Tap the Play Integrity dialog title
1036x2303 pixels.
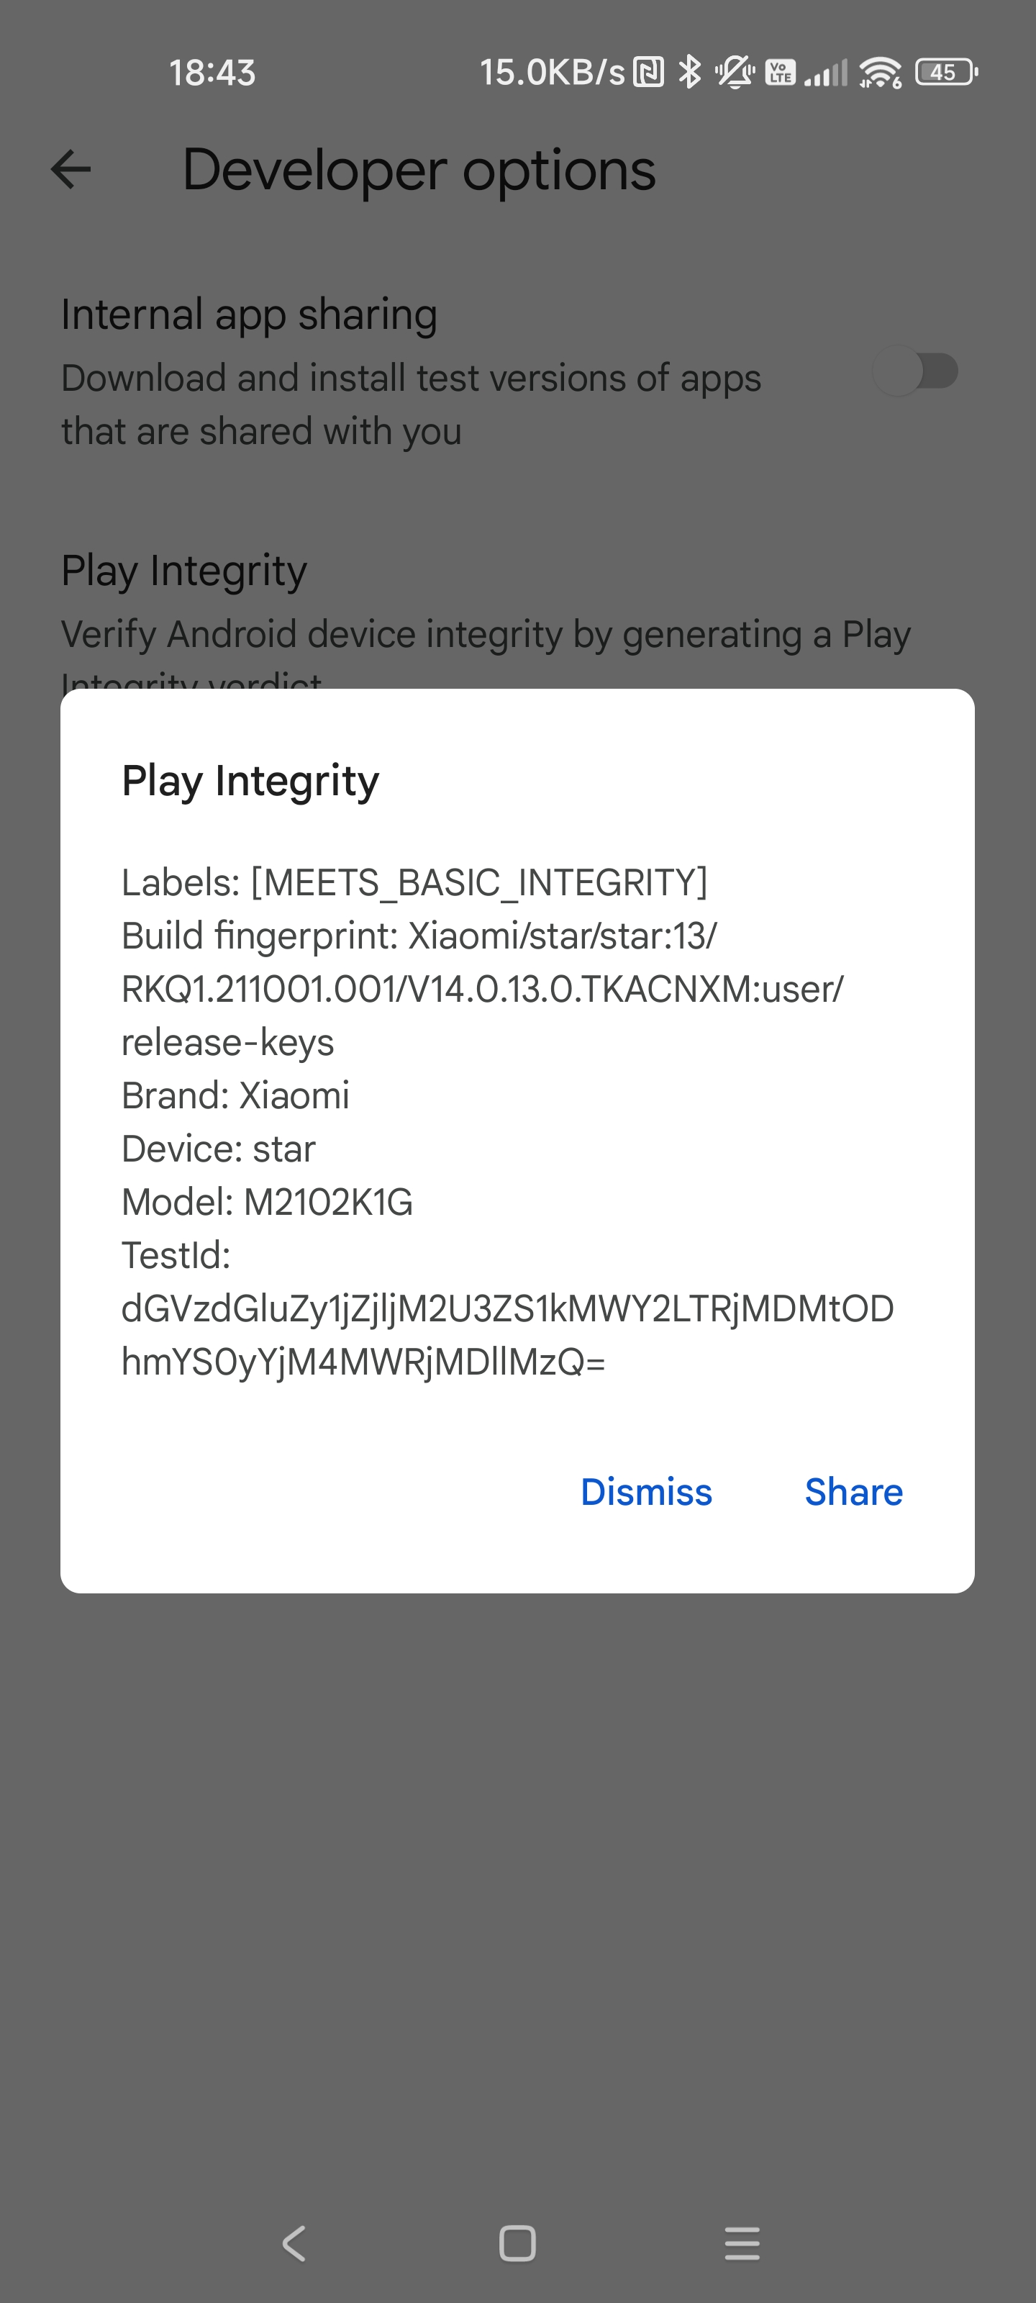[x=250, y=782]
